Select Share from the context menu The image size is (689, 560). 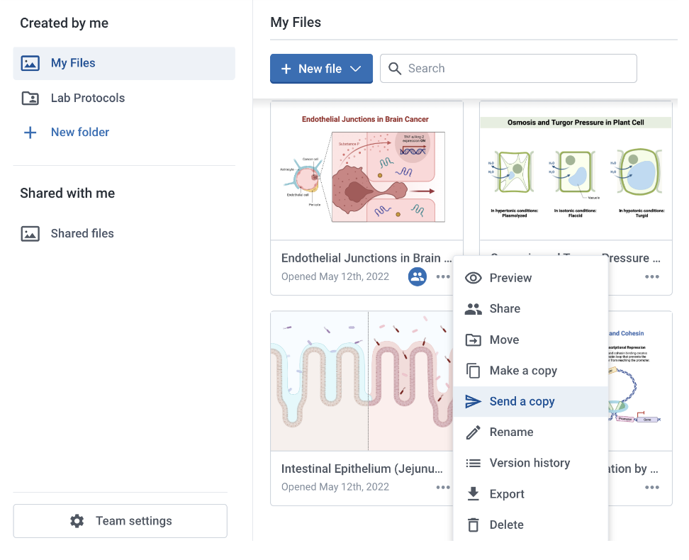530,308
